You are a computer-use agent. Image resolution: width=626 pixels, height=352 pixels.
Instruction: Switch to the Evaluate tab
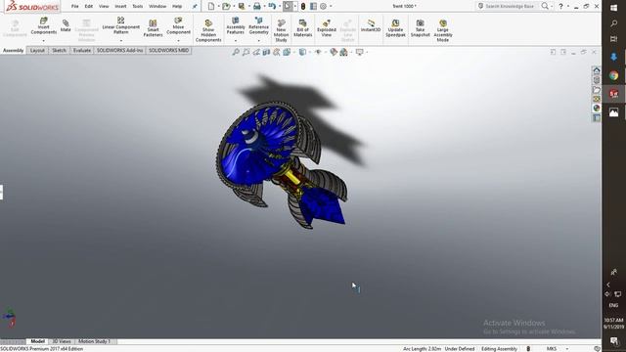(82, 50)
